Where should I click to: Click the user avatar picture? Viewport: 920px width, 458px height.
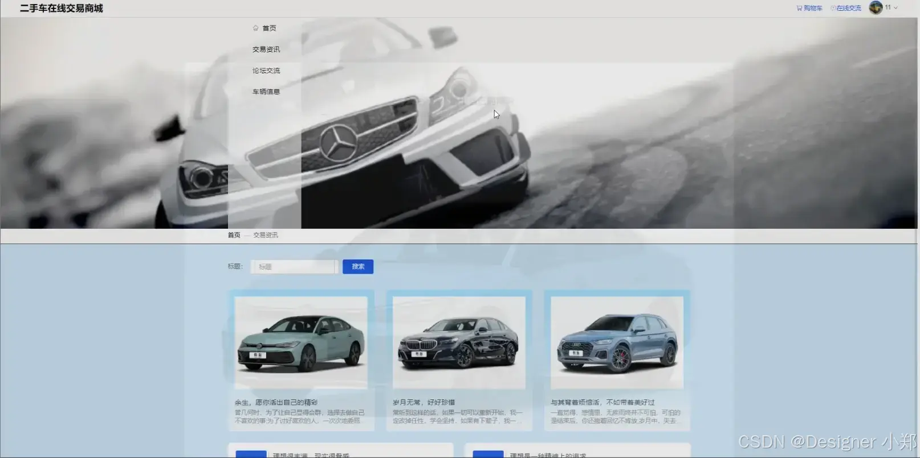tap(876, 7)
